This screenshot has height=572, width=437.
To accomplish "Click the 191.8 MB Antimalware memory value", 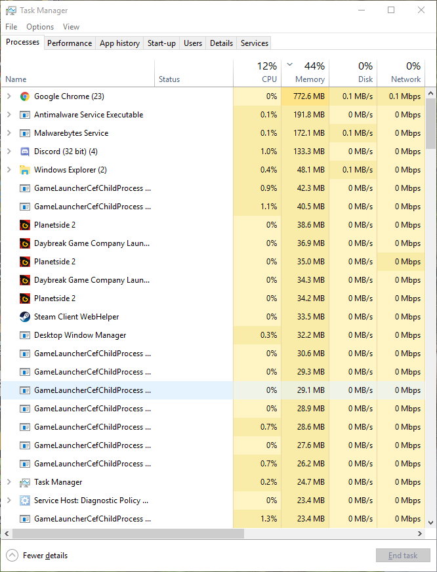I will [x=308, y=115].
